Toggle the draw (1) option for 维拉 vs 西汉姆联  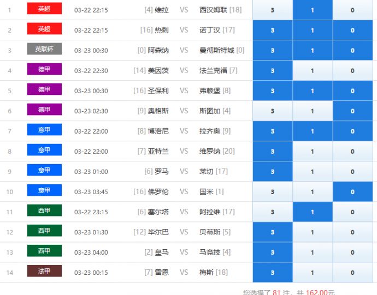pyautogui.click(x=312, y=10)
